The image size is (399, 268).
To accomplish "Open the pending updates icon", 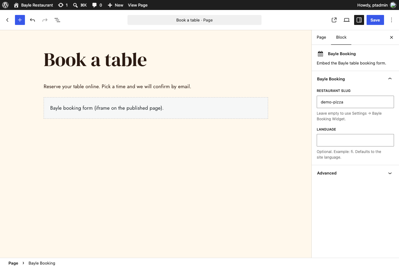I will 63,5.
